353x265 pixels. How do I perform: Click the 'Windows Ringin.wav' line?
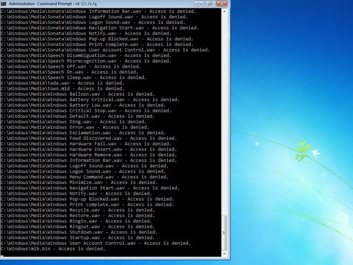coord(76,221)
